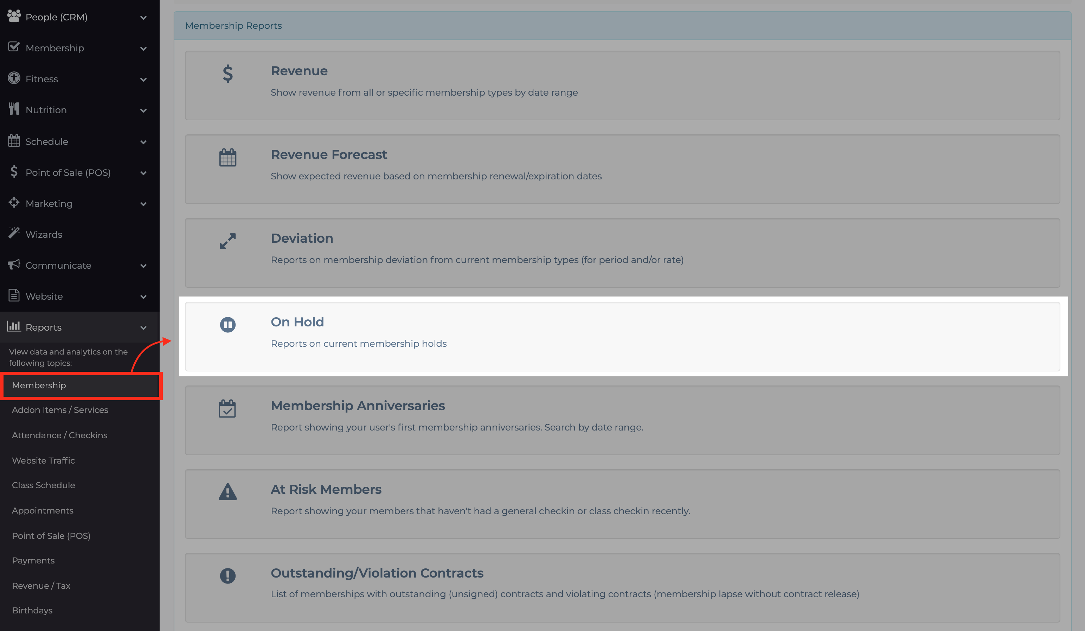Click the Deviation expand arrows icon
Screen dimensions: 1085x631
click(x=228, y=241)
